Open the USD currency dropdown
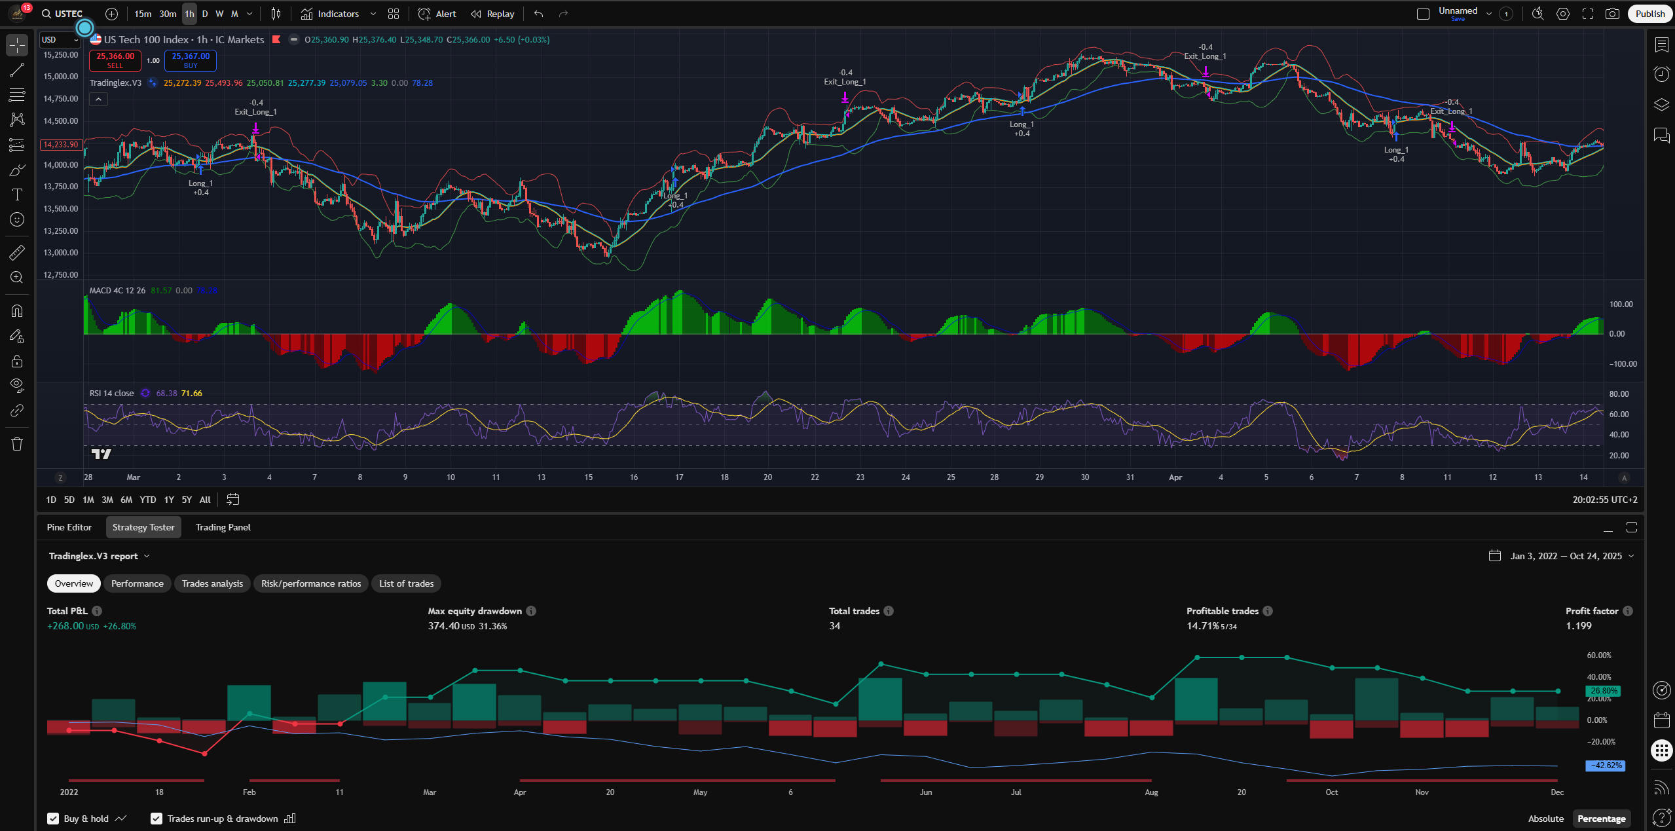 (x=60, y=40)
